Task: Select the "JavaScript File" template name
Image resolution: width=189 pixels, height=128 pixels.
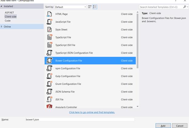Action: coord(63,22)
